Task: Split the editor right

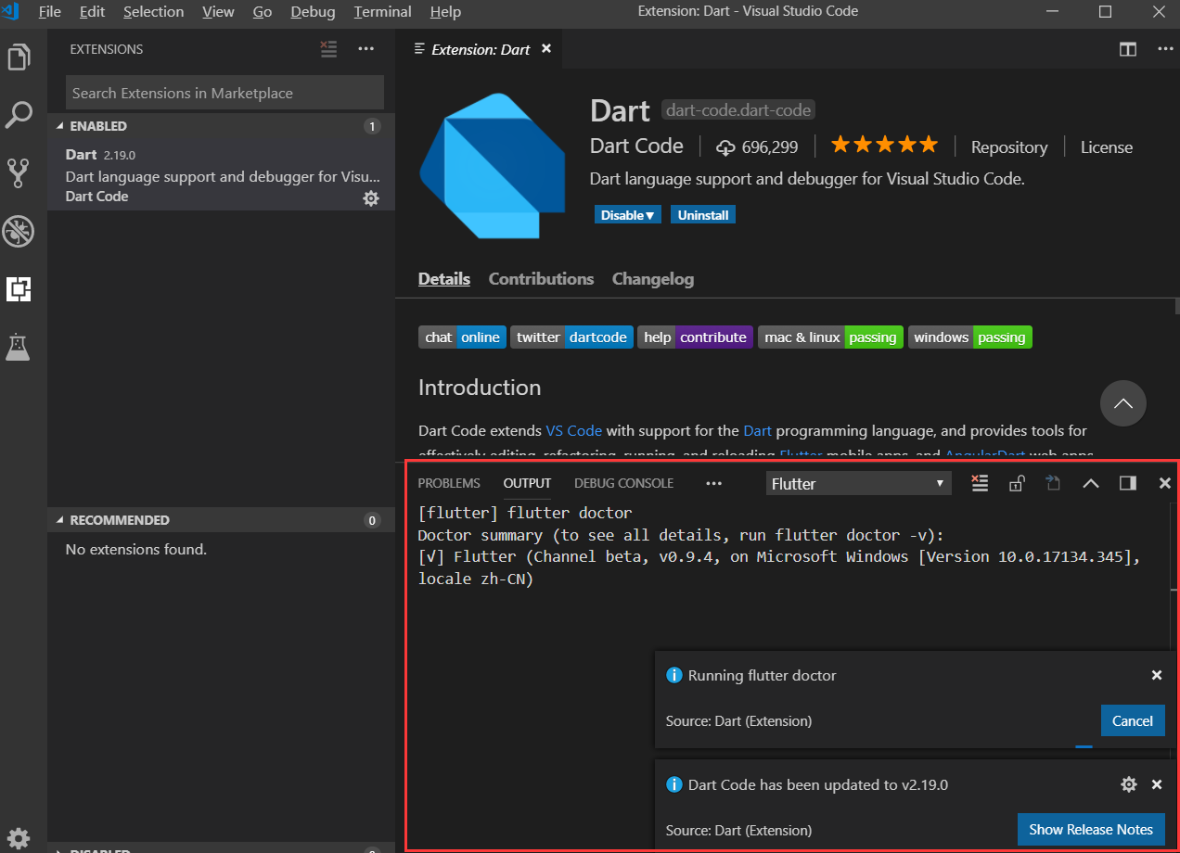Action: tap(1127, 49)
